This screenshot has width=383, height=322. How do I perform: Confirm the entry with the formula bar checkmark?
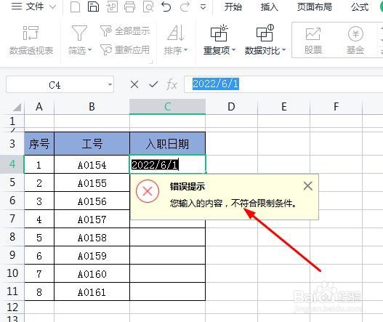(x=153, y=84)
